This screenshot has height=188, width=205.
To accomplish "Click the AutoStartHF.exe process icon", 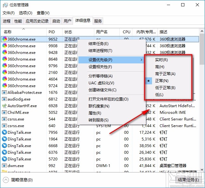I will pyautogui.click(x=4, y=106).
